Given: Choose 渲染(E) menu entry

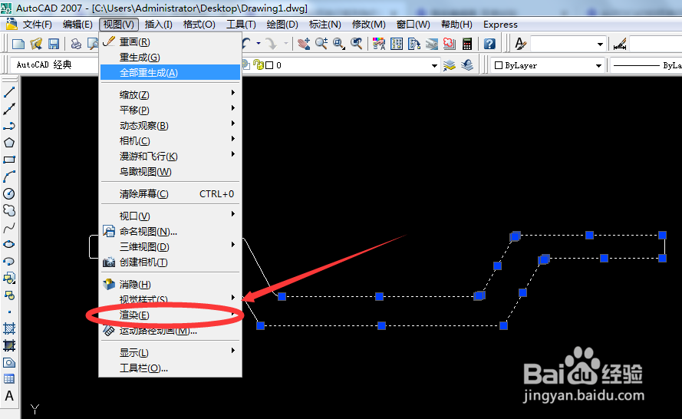Looking at the screenshot, I should 170,315.
